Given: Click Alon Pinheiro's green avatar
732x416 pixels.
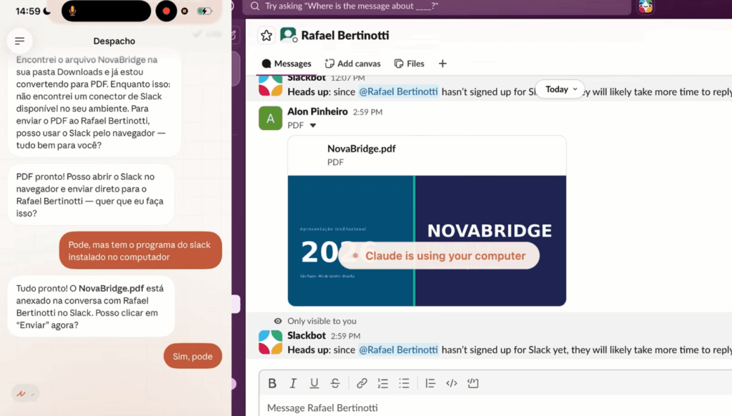Looking at the screenshot, I should pyautogui.click(x=270, y=118).
